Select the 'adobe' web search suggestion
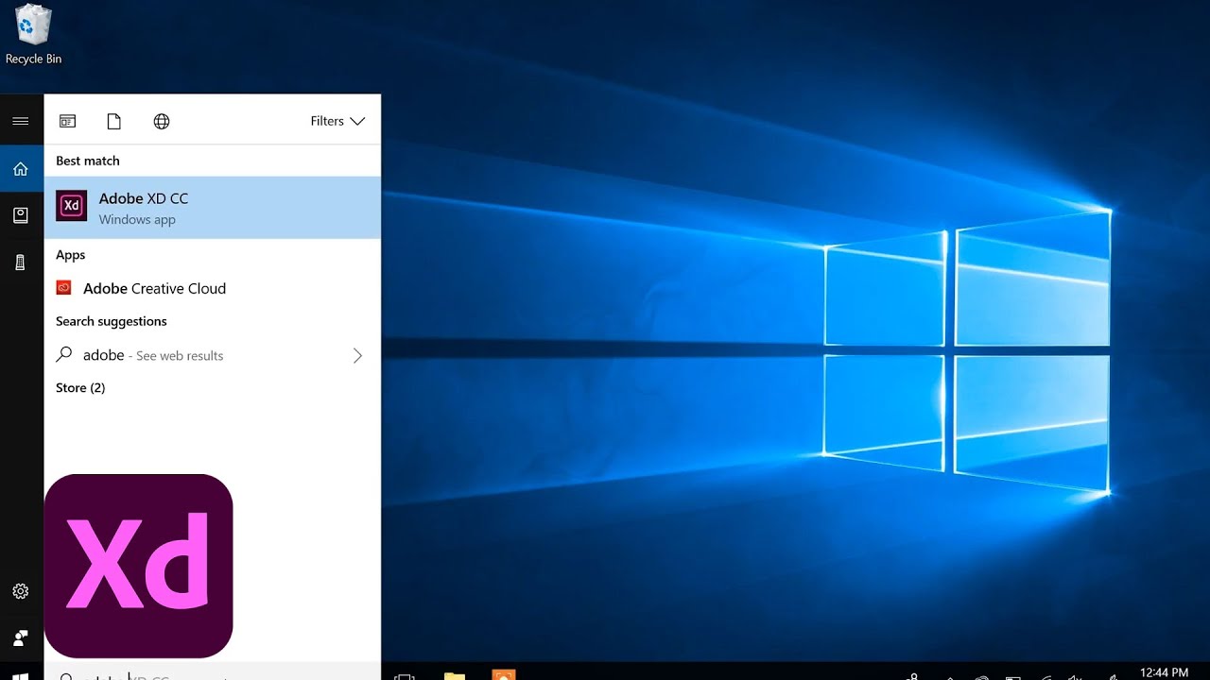Image resolution: width=1210 pixels, height=680 pixels. [x=213, y=355]
